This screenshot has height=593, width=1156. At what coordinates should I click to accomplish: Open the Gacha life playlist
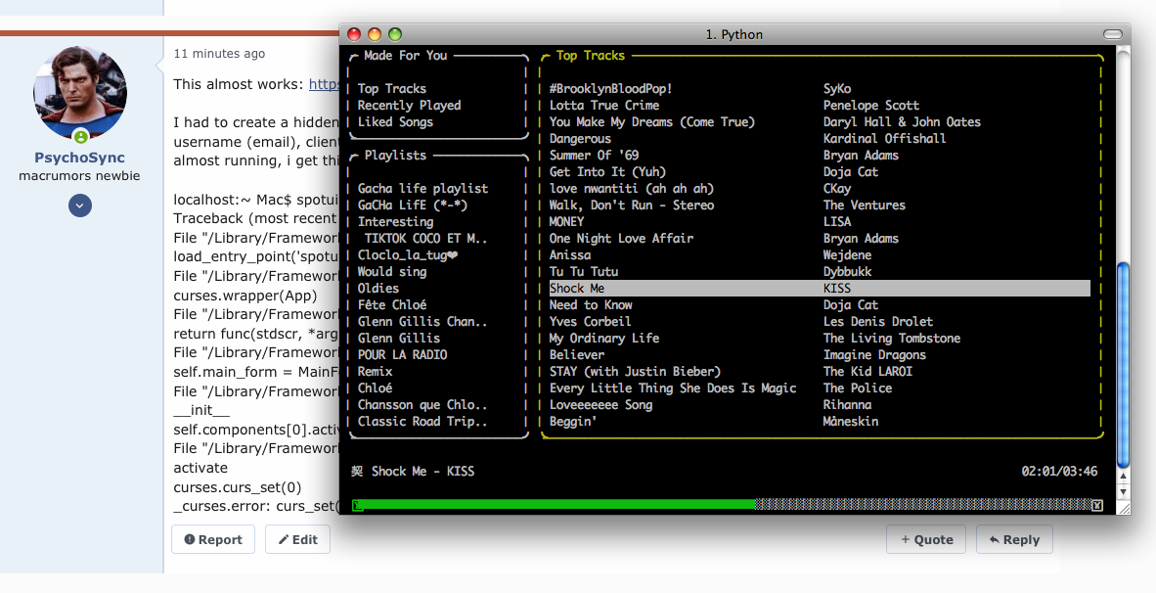click(x=422, y=188)
